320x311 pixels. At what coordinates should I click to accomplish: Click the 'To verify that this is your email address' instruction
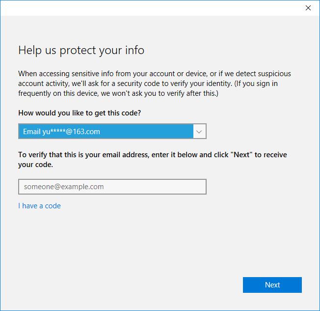[153, 160]
